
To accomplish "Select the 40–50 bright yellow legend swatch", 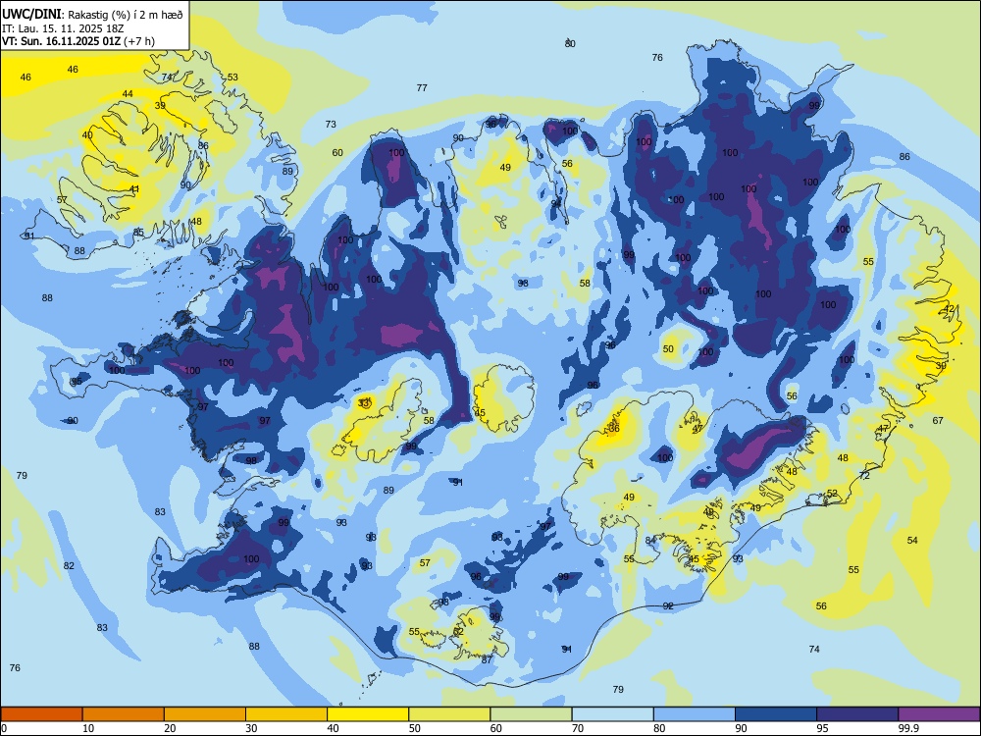I will (368, 714).
